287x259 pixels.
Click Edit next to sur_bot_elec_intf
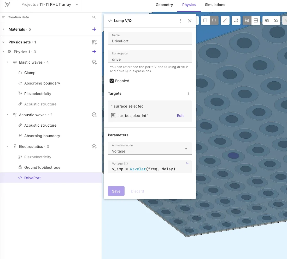(x=180, y=116)
